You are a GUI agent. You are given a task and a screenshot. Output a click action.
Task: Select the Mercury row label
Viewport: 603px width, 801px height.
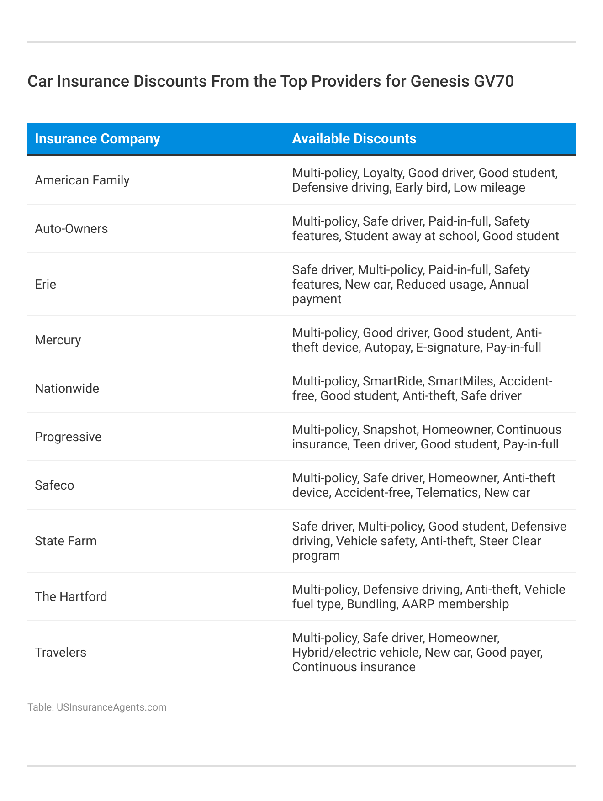click(58, 340)
